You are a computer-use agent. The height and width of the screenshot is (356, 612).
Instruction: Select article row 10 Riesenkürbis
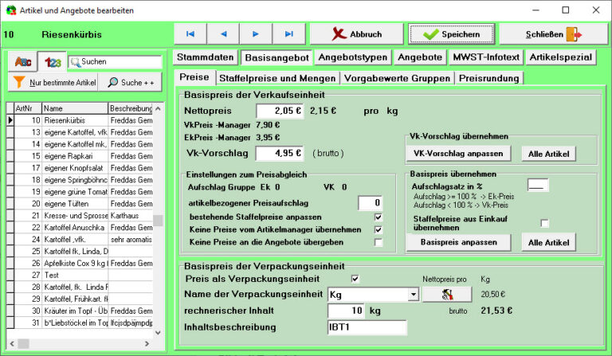pos(80,120)
